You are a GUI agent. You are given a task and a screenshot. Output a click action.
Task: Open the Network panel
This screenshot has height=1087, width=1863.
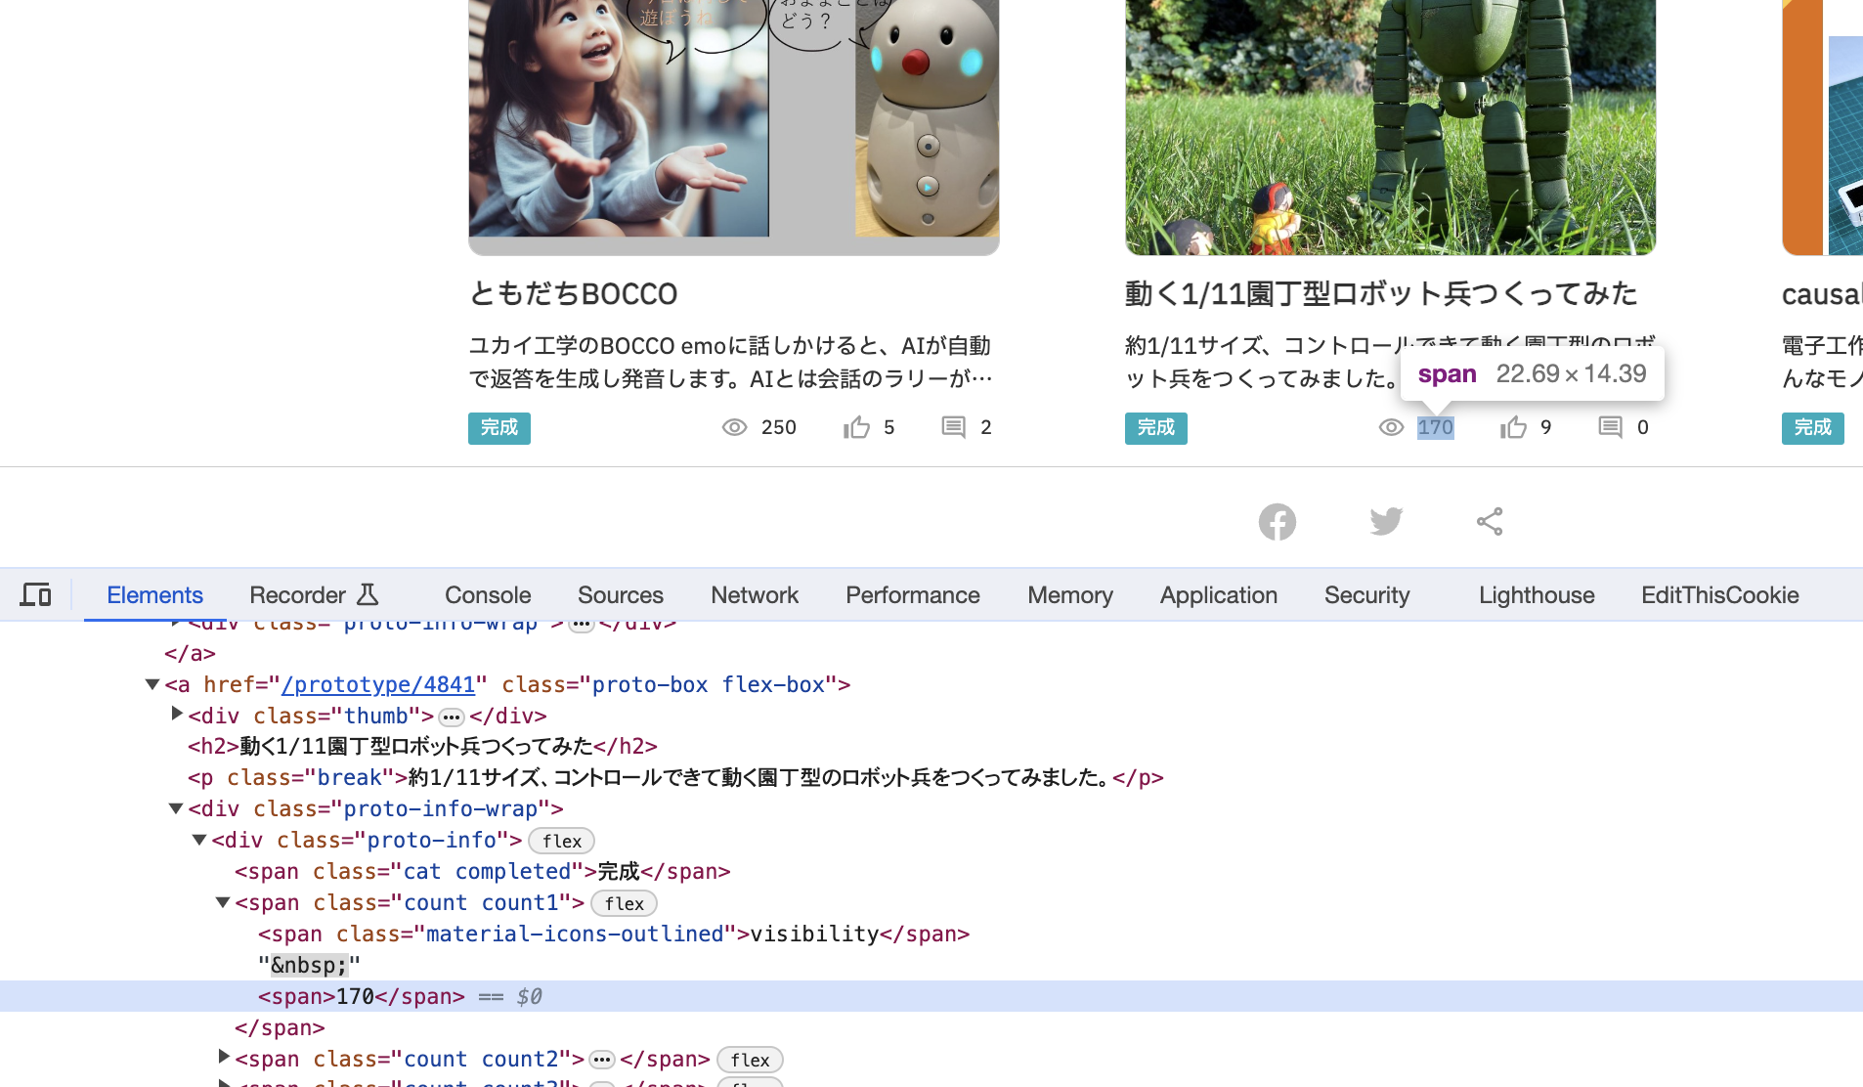755,594
